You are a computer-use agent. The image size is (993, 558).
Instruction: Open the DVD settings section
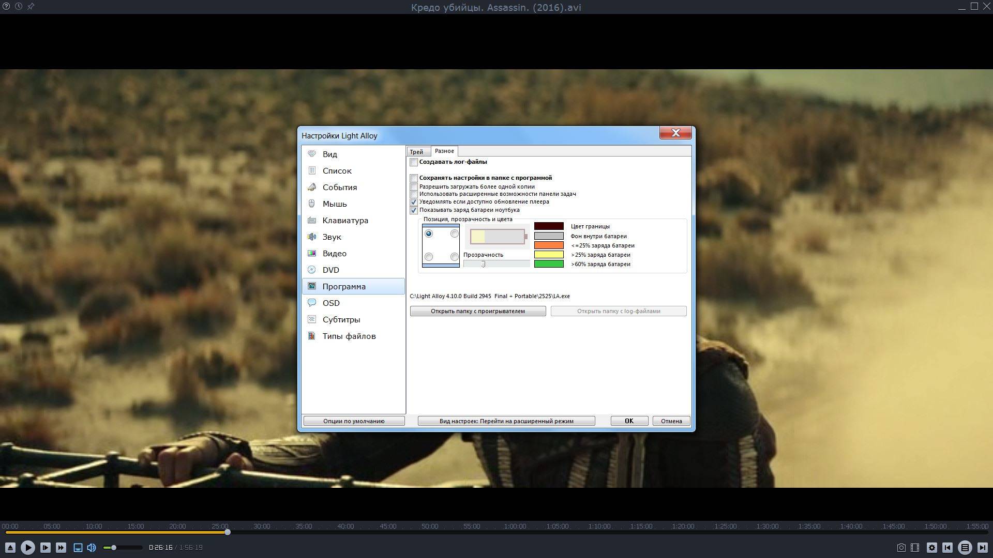[x=354, y=270]
